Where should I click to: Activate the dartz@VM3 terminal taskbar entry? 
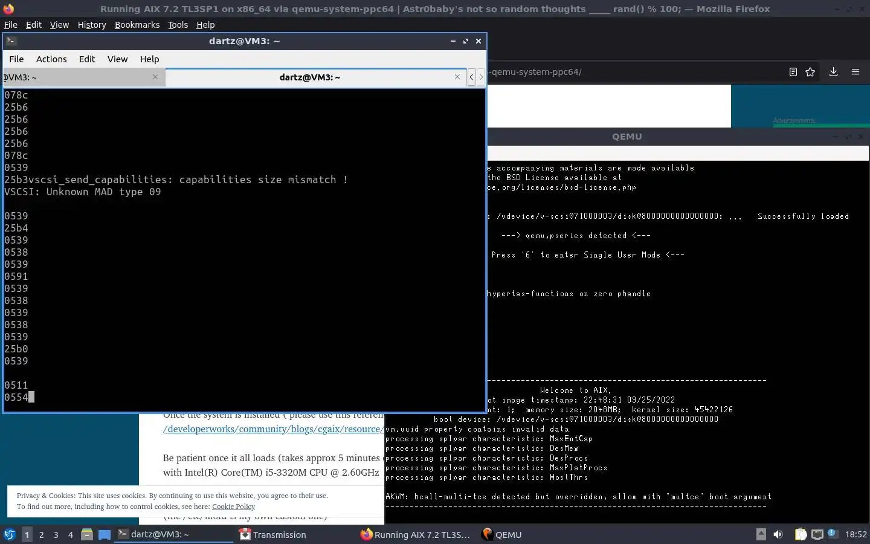174,534
